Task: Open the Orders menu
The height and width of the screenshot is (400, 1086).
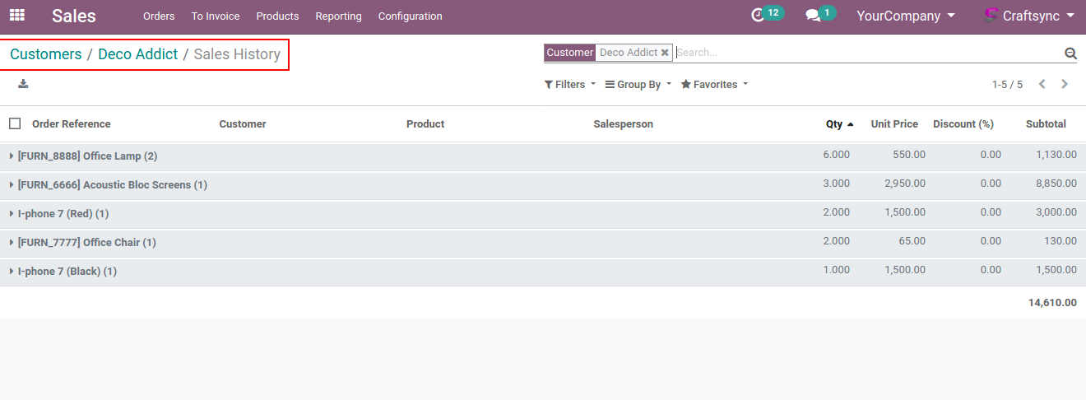Action: click(159, 16)
